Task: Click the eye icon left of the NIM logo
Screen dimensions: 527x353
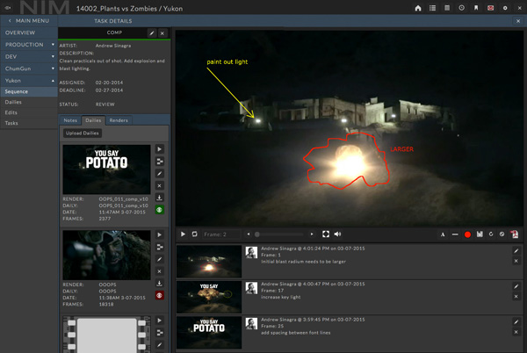Action: tap(8, 8)
